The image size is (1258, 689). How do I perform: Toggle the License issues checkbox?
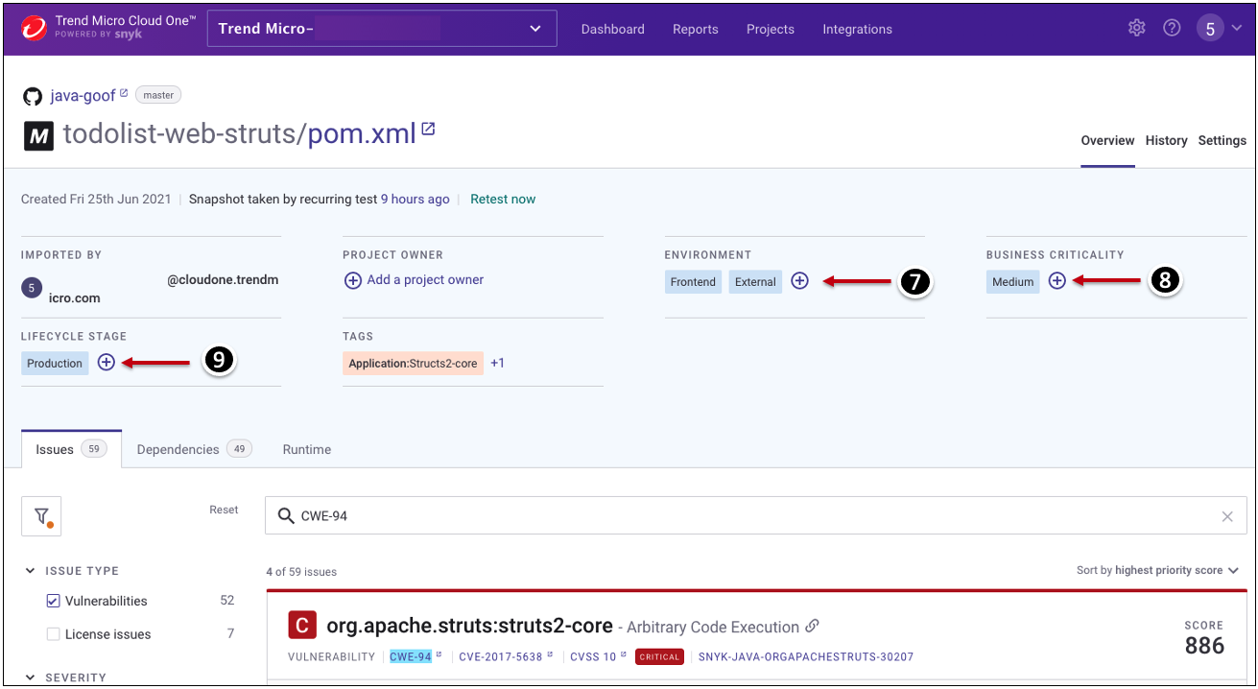[x=53, y=634]
